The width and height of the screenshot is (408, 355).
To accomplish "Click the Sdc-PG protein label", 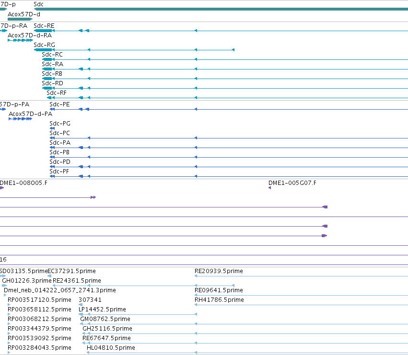I will pos(60,124).
